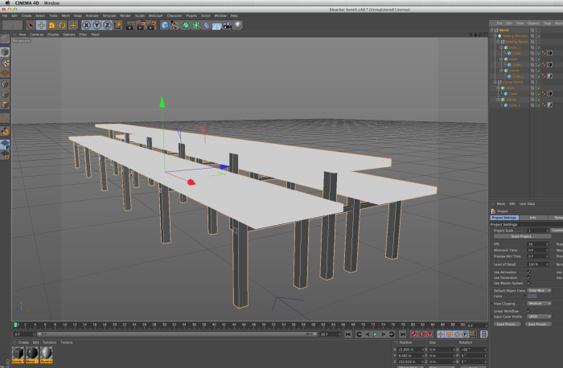Viewport: 563px width, 368px height.
Task: Collapse the Seating Benches hierarchy
Action: pyautogui.click(x=495, y=36)
